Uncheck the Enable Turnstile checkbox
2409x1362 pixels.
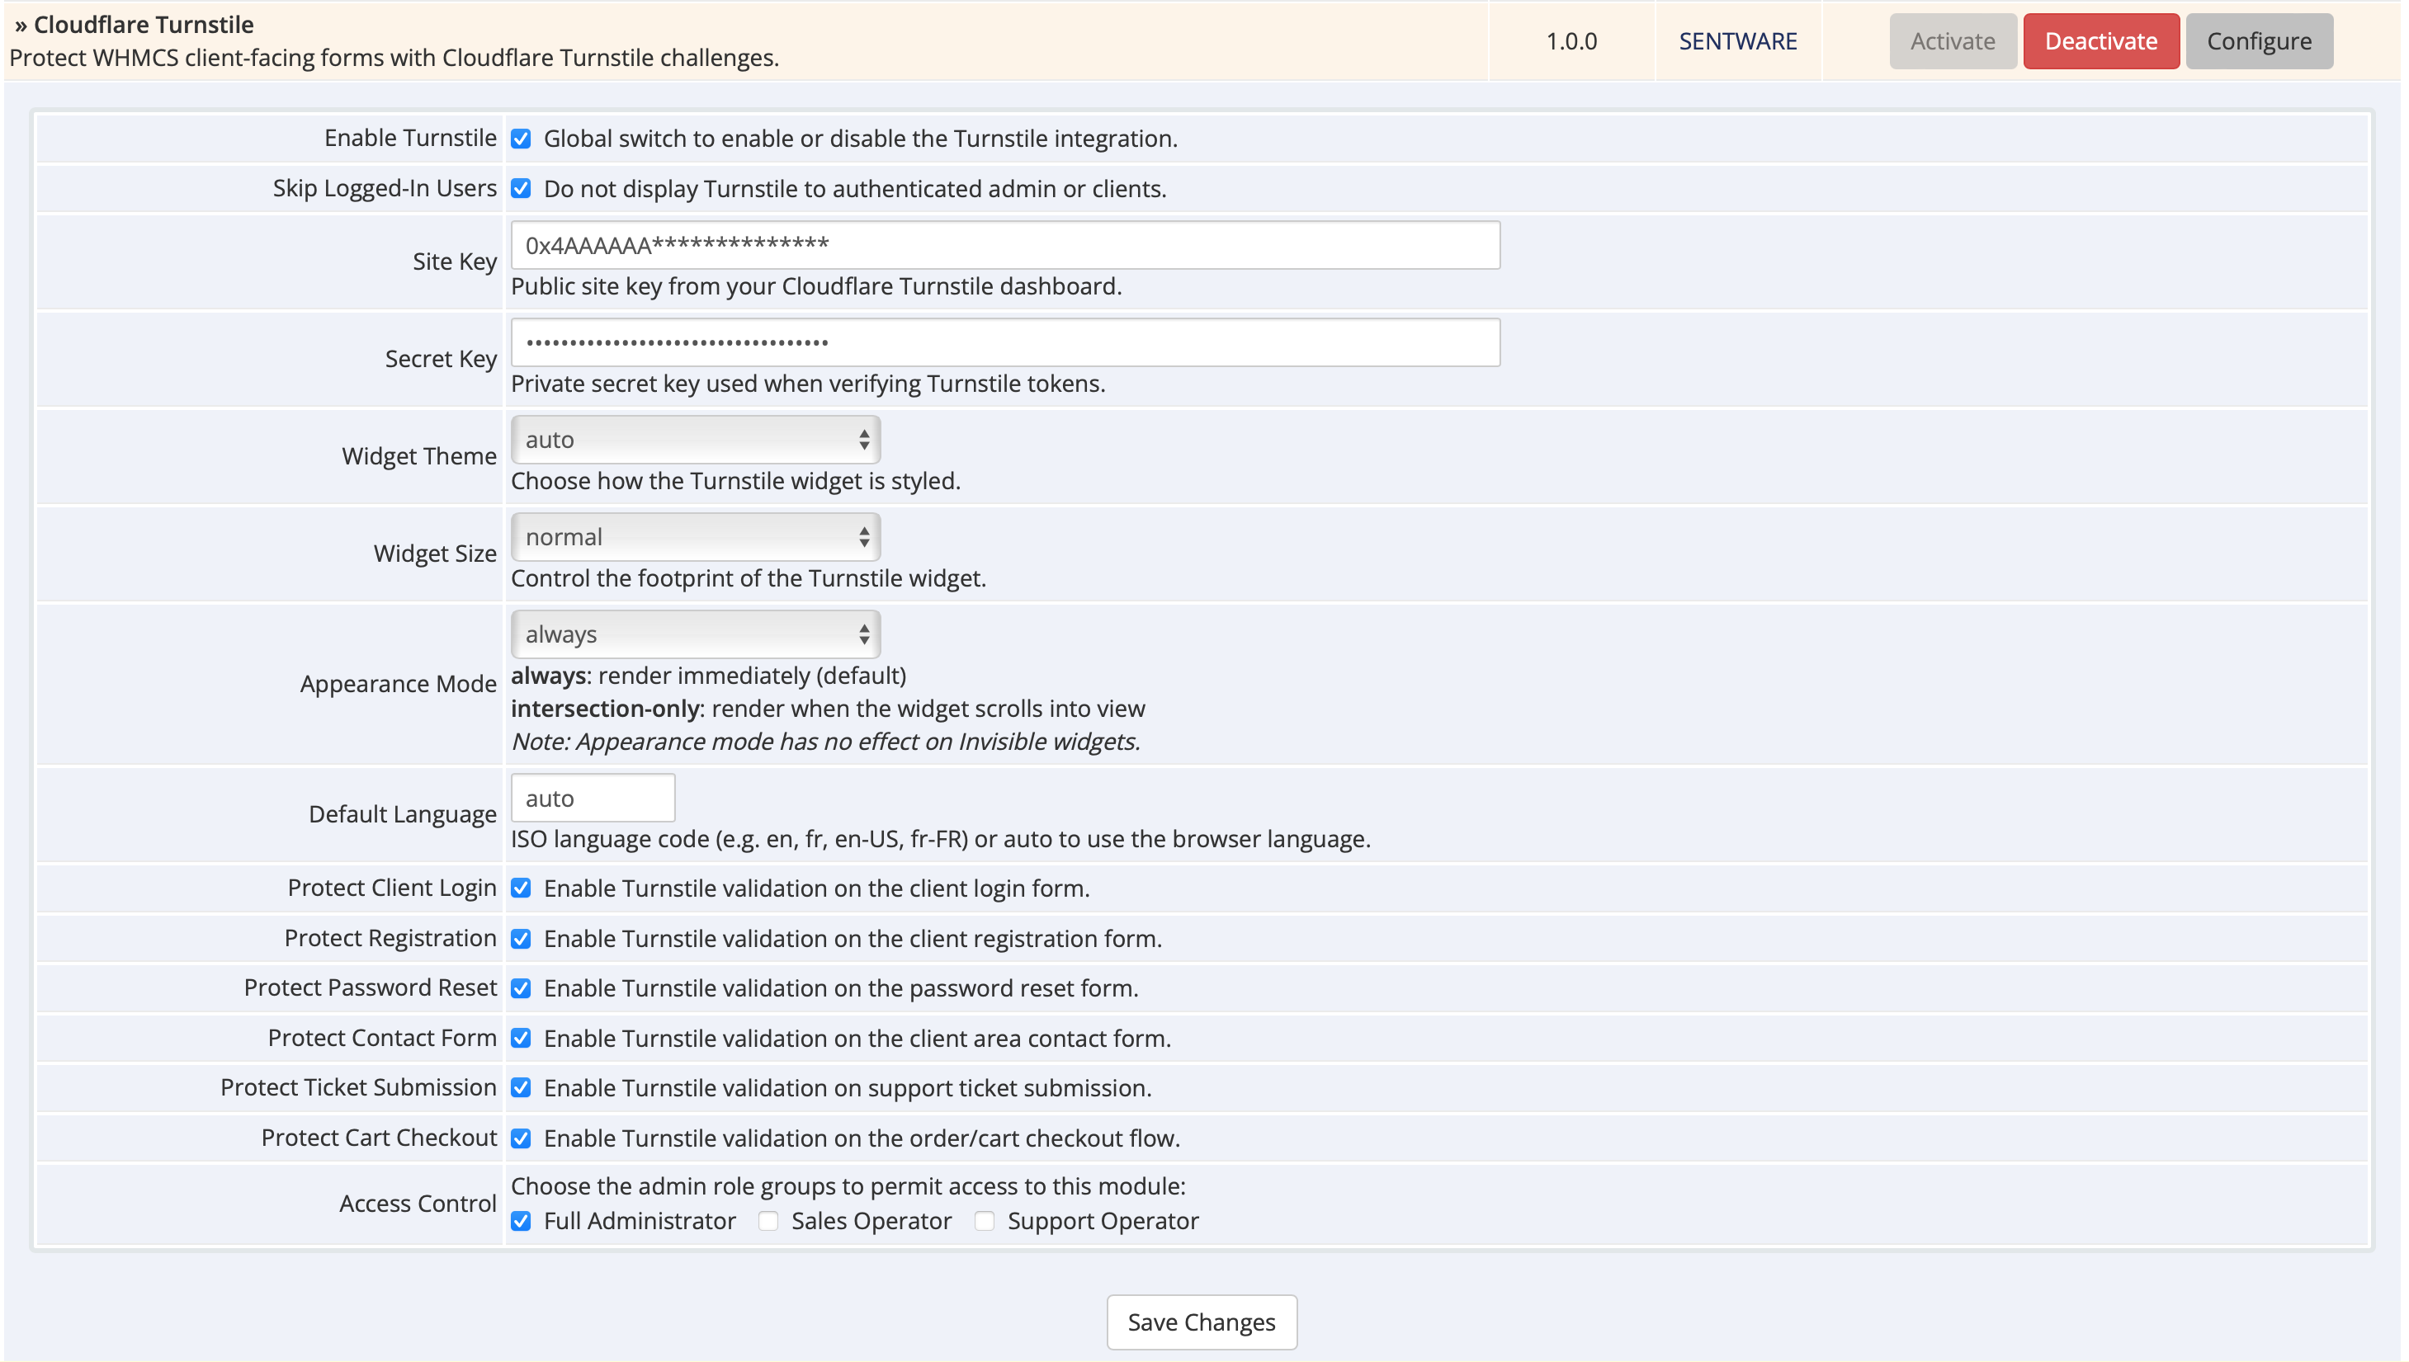pos(521,139)
